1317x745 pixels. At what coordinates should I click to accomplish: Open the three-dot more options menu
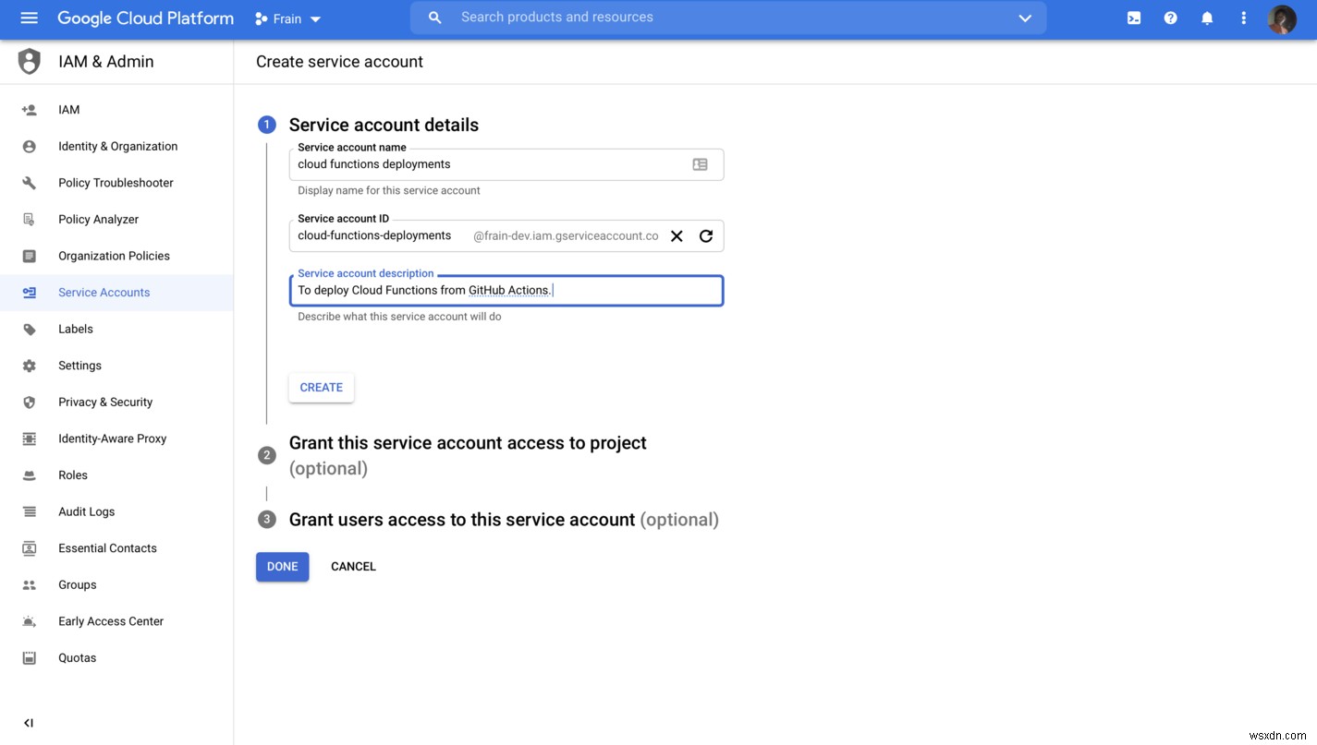1243,18
